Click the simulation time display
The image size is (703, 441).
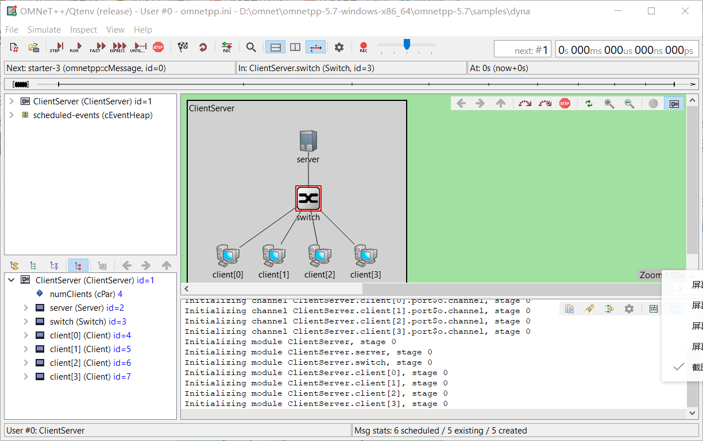[x=627, y=50]
